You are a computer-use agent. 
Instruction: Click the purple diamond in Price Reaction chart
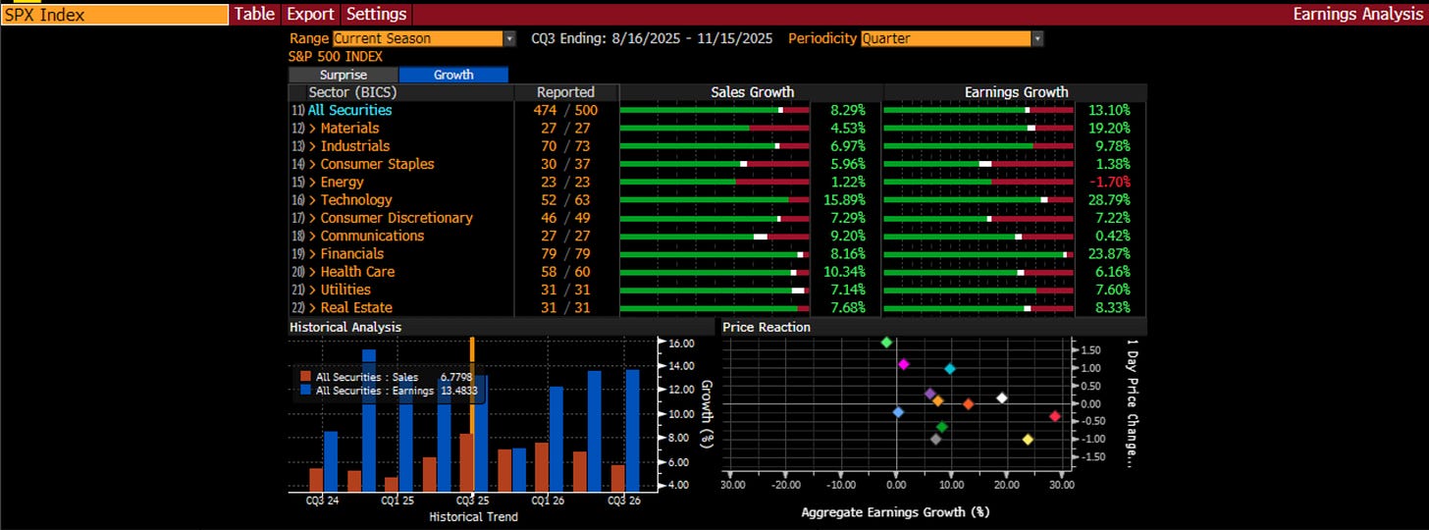[930, 394]
